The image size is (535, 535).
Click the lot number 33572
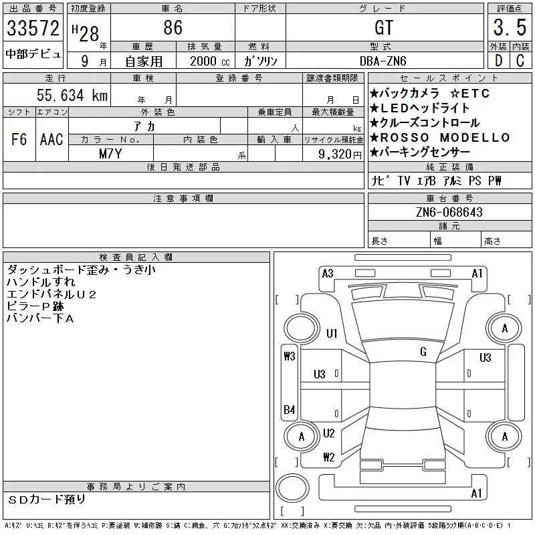pyautogui.click(x=33, y=28)
